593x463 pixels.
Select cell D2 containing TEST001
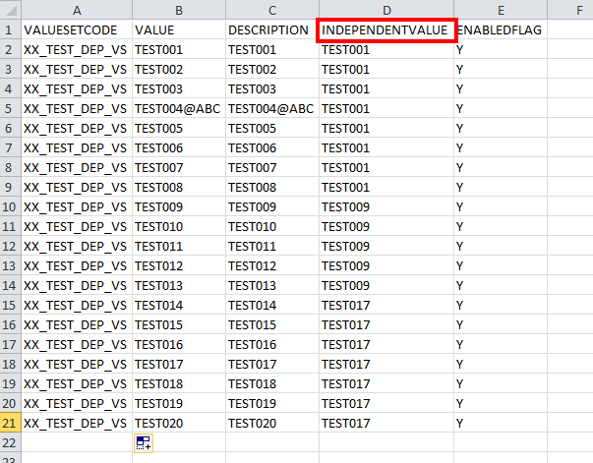pyautogui.click(x=386, y=49)
